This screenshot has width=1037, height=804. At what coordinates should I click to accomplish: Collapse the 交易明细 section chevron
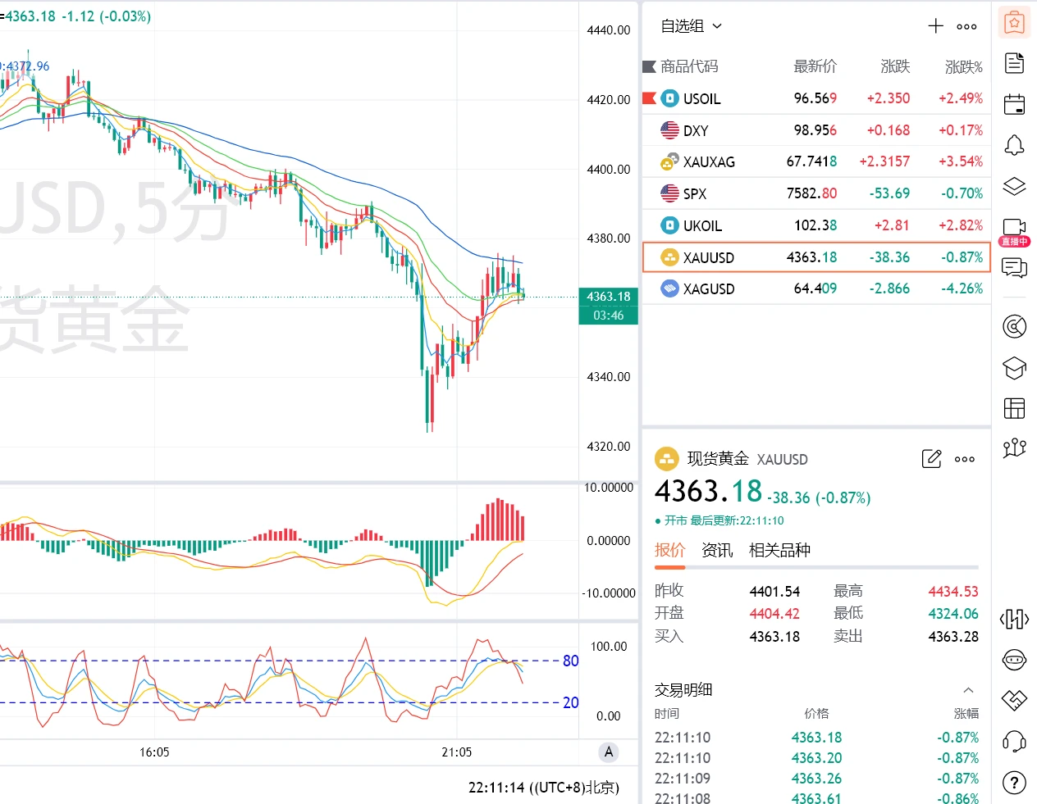point(969,690)
